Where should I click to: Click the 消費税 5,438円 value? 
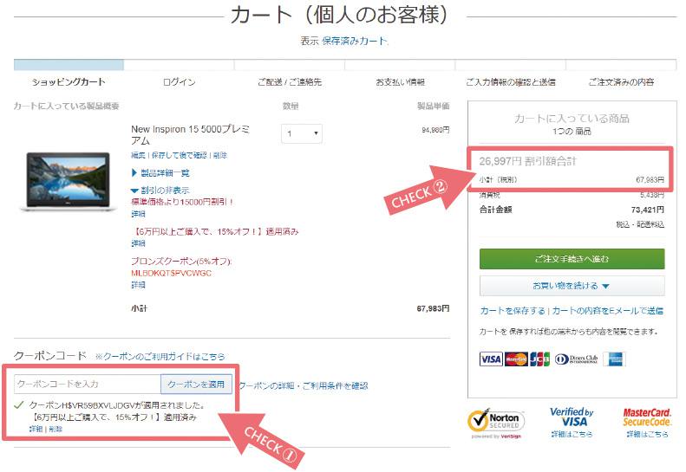(x=652, y=195)
